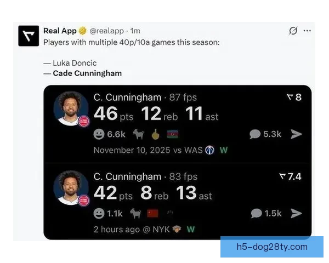Share the 46 pts game card
The image size is (329, 263).
(x=296, y=134)
